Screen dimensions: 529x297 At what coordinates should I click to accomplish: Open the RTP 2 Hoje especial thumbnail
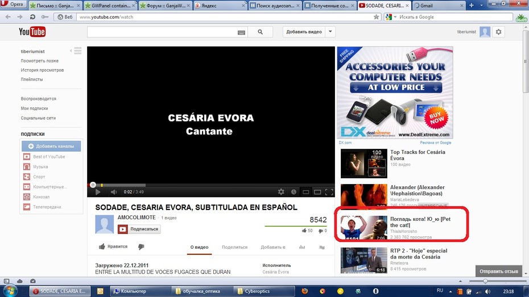tap(363, 260)
